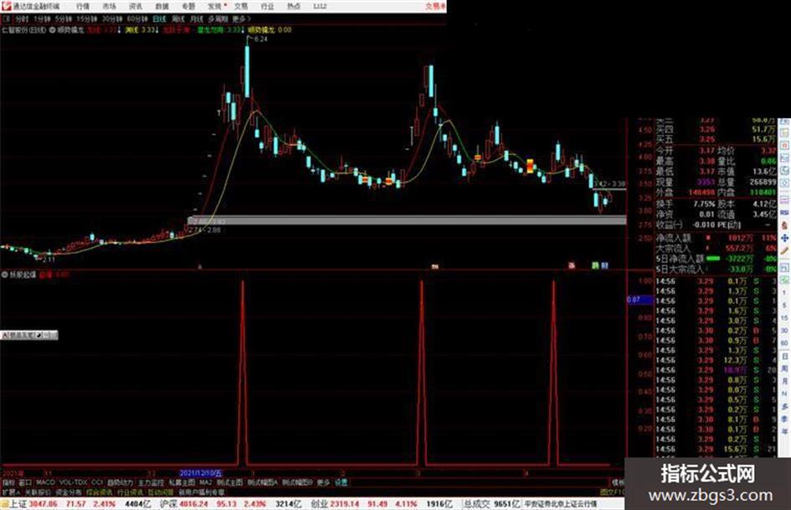
Task: Select the 日线 daily period tab
Action: point(159,19)
